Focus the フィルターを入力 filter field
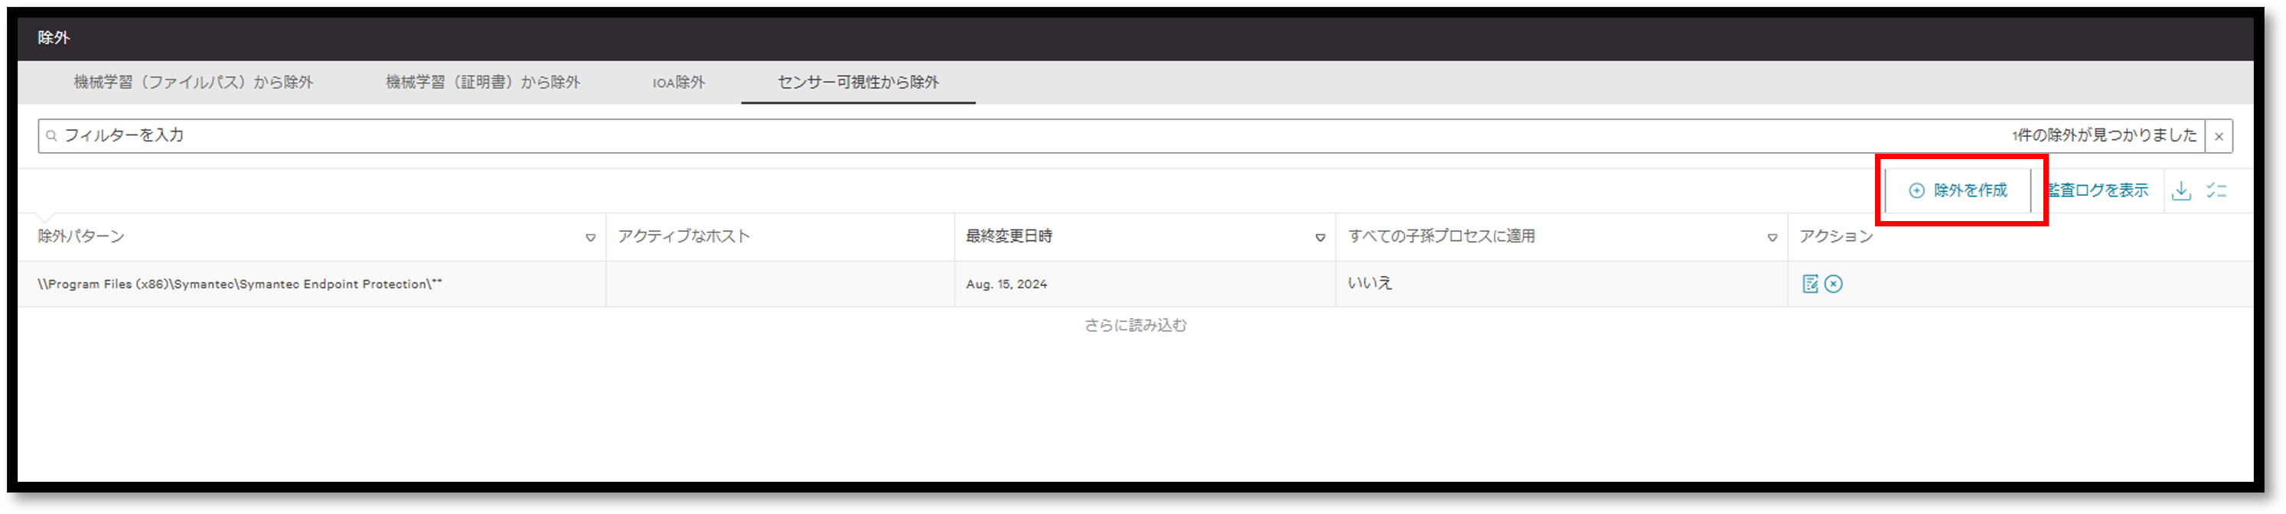 1121,136
